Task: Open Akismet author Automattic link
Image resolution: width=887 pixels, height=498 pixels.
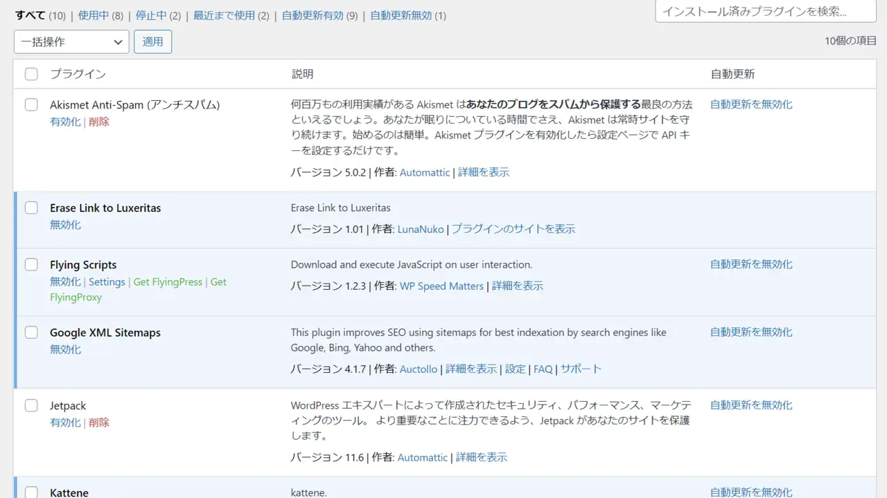Action: [x=425, y=172]
